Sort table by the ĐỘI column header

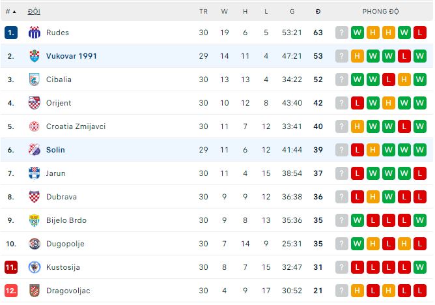(34, 12)
